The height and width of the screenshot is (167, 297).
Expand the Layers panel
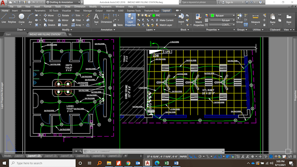pos(151,30)
